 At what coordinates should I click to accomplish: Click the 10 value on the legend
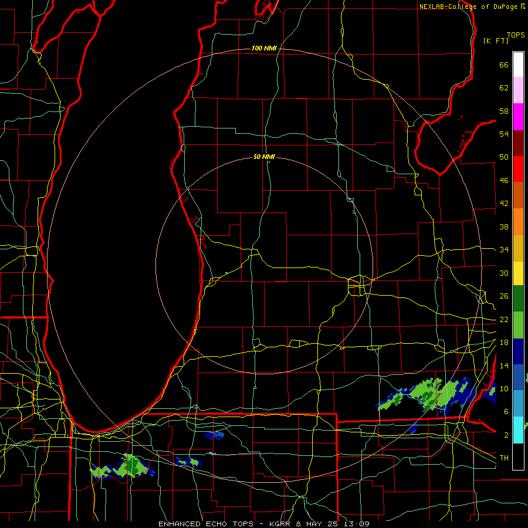pyautogui.click(x=504, y=389)
